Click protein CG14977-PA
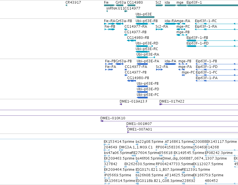This screenshot has height=185, width=238. [x=136, y=67]
